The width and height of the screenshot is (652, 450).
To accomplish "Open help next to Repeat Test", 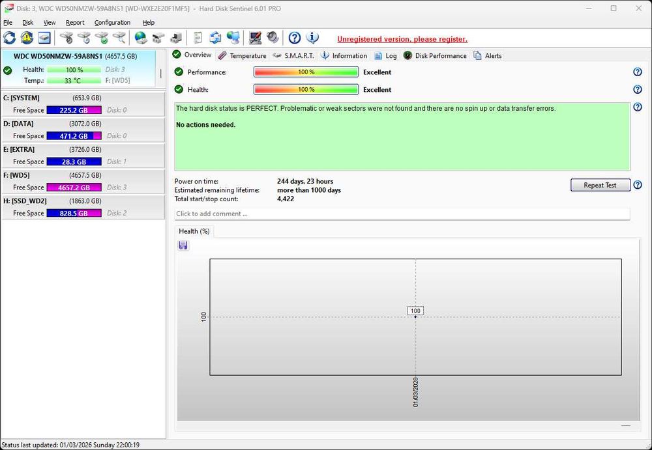I will tap(638, 185).
